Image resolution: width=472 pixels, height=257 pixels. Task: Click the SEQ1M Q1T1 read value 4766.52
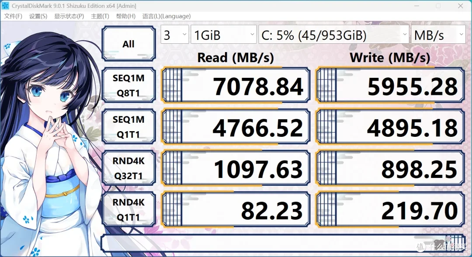[x=236, y=127]
